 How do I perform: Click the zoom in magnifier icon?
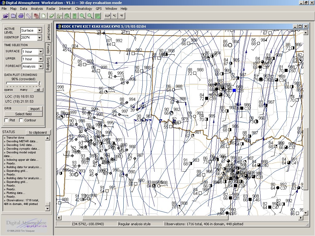82,16
